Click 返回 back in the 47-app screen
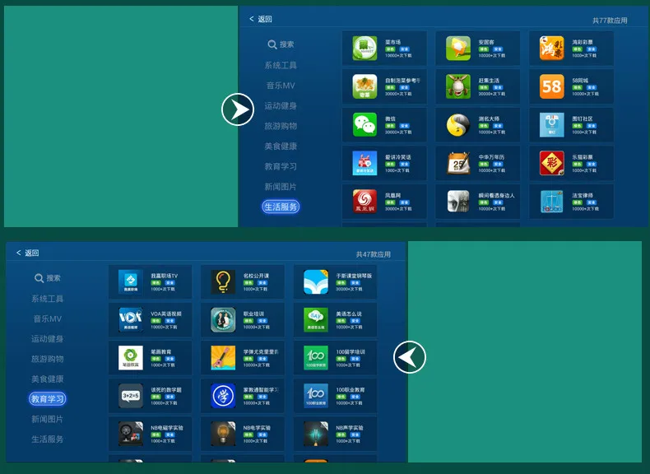The width and height of the screenshot is (650, 474). click(x=27, y=253)
